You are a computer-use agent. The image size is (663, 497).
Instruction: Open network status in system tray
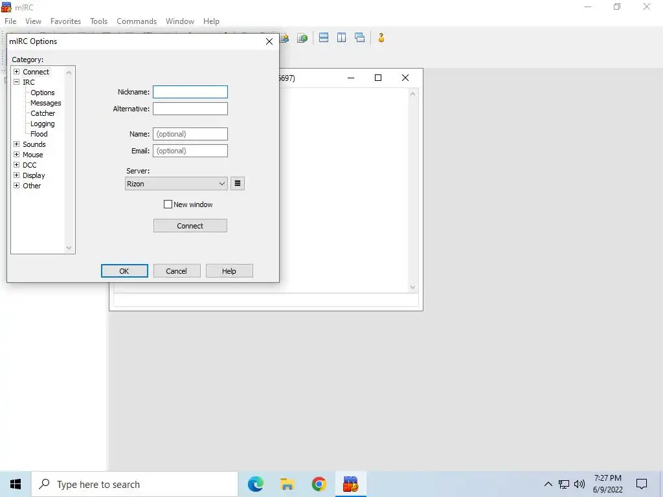click(x=564, y=484)
